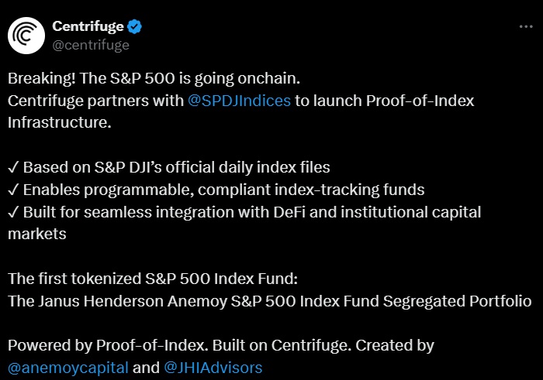Viewport: 543px width, 380px height.
Task: Open the @SPDJIndices mention
Action: pyautogui.click(x=239, y=101)
